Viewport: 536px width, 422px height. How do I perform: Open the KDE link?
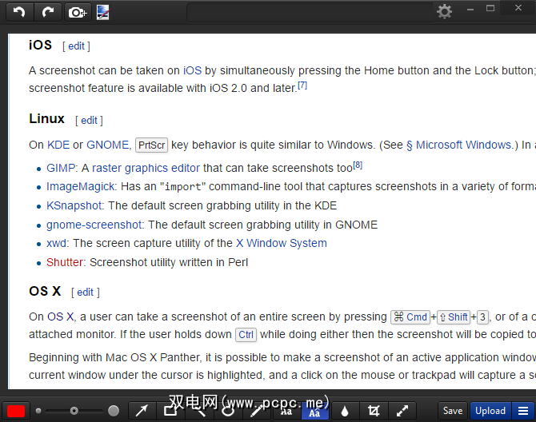(x=58, y=145)
